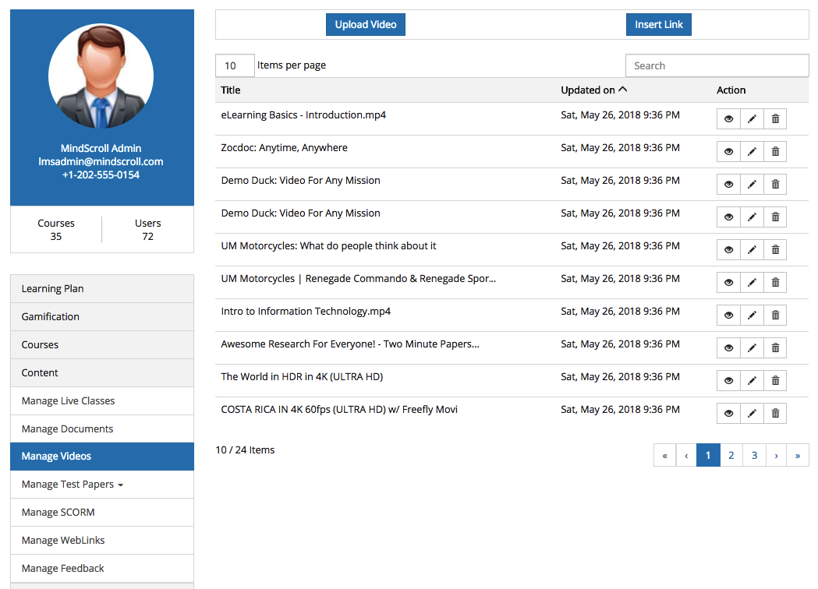Open the Content sidebar section
The width and height of the screenshot is (818, 589).
pos(102,372)
